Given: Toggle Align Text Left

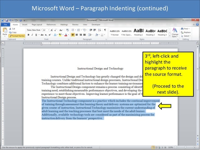Looking at the screenshot, I should (73, 35).
